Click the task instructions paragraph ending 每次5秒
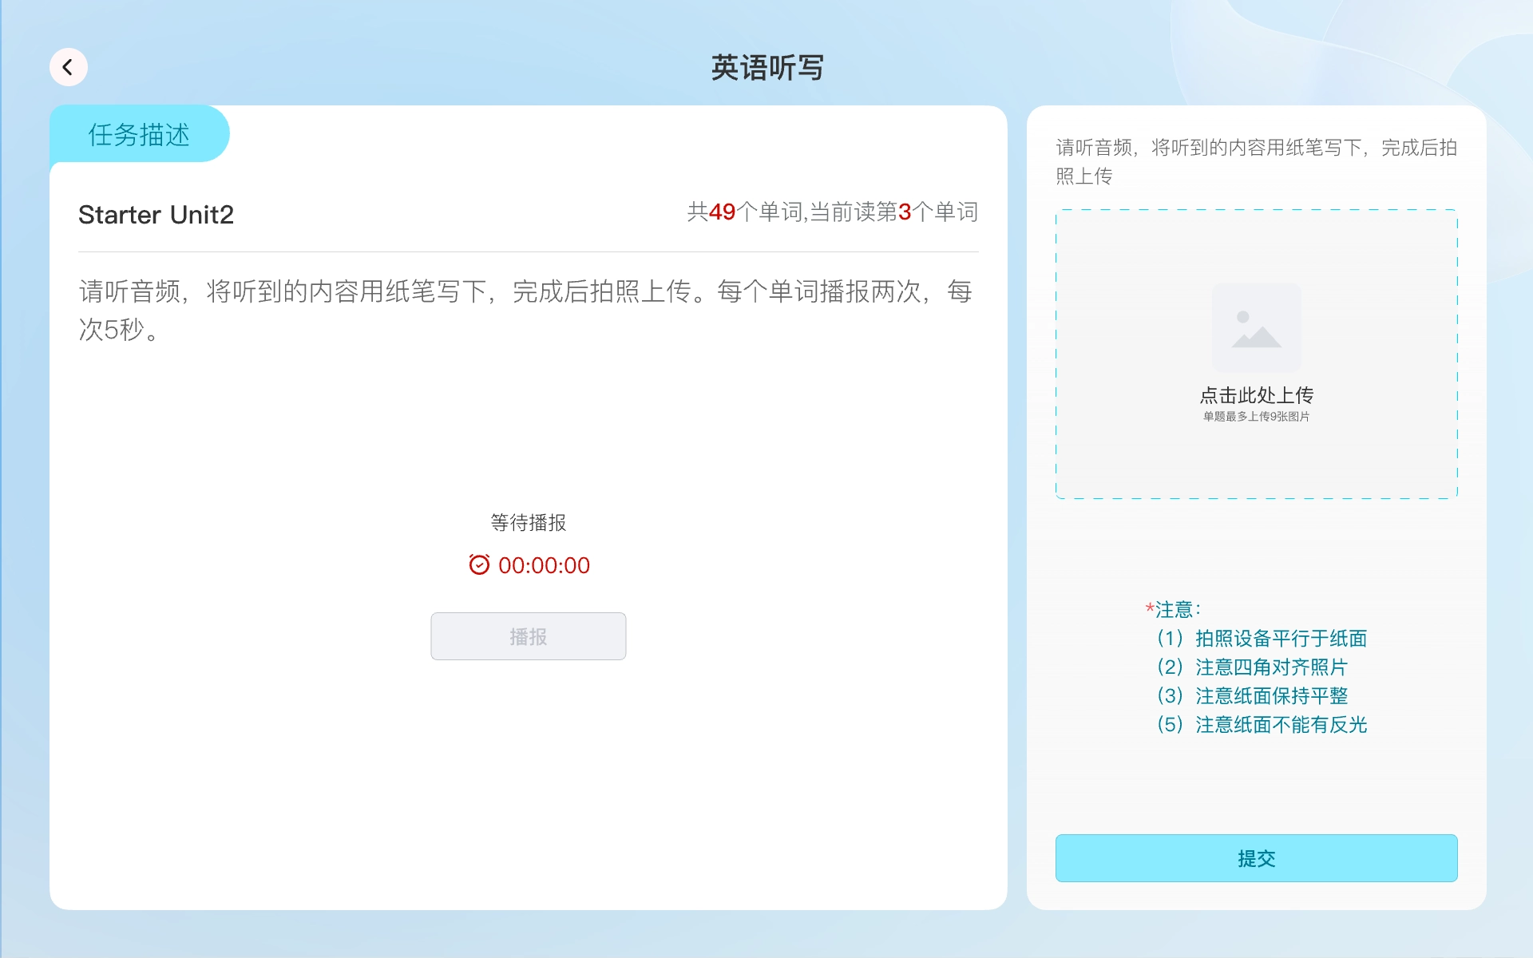This screenshot has width=1533, height=958. (525, 310)
